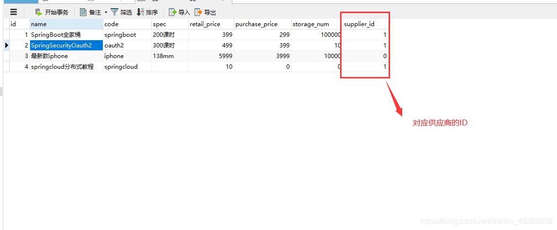Select the SpringBoot全家桶 name cell
The height and width of the screenshot is (230, 557).
coord(66,35)
